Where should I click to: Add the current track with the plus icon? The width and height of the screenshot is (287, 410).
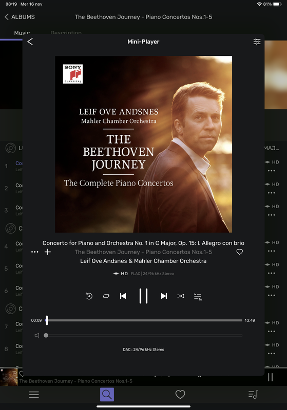(48, 252)
